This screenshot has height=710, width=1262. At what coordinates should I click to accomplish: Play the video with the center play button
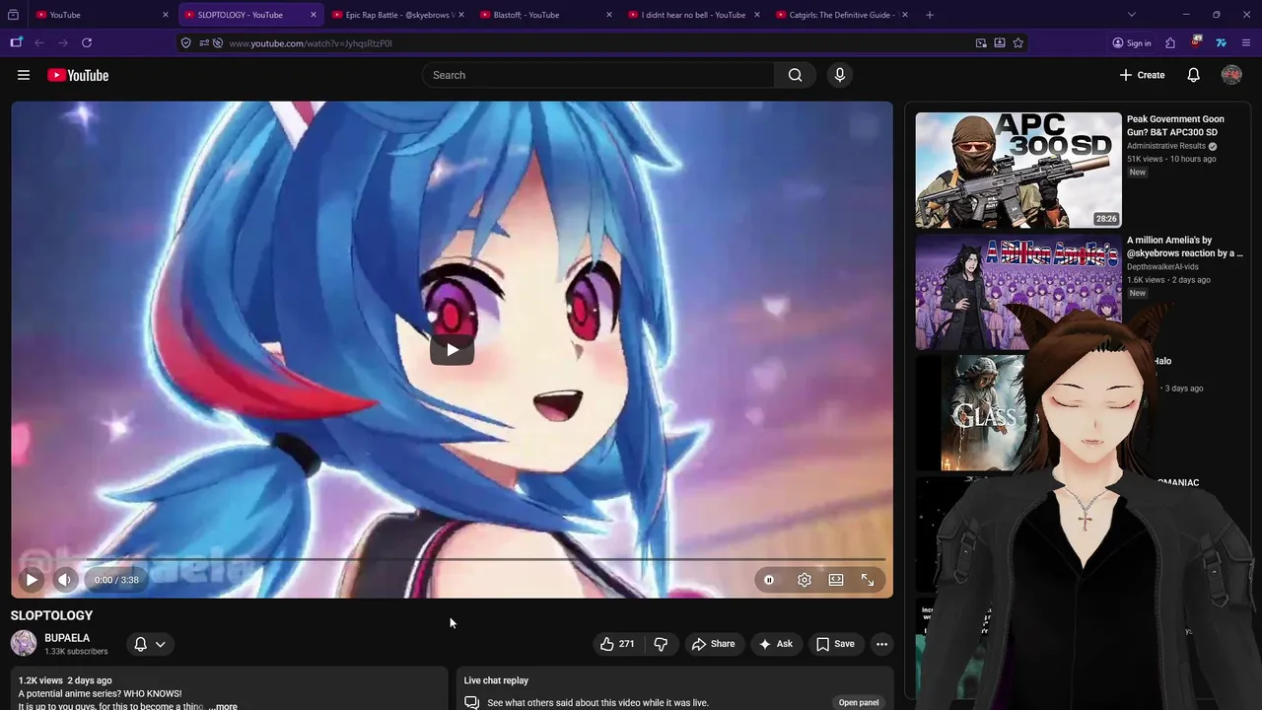coord(452,349)
